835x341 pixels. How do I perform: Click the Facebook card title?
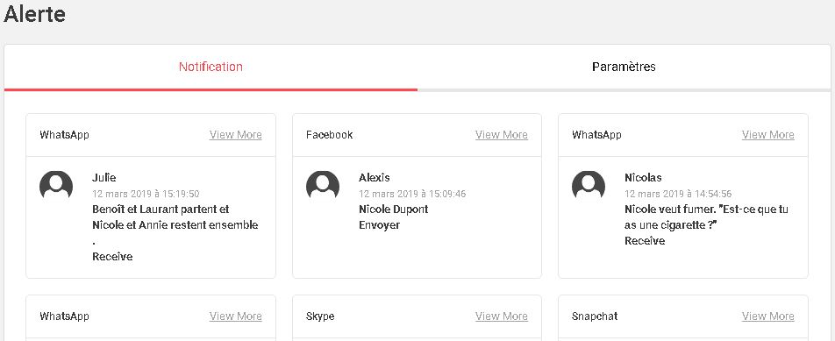[329, 135]
